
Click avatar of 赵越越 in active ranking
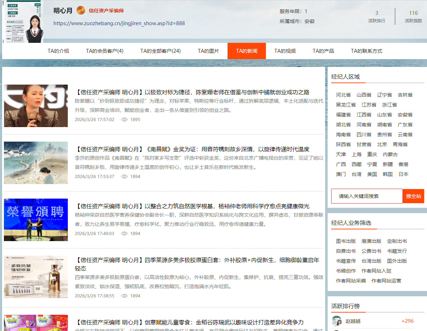point(336,321)
